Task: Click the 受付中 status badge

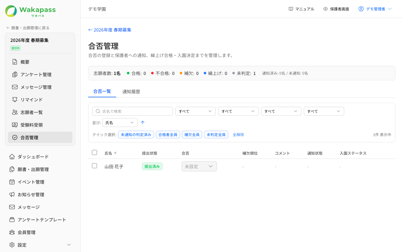Action: [x=15, y=48]
